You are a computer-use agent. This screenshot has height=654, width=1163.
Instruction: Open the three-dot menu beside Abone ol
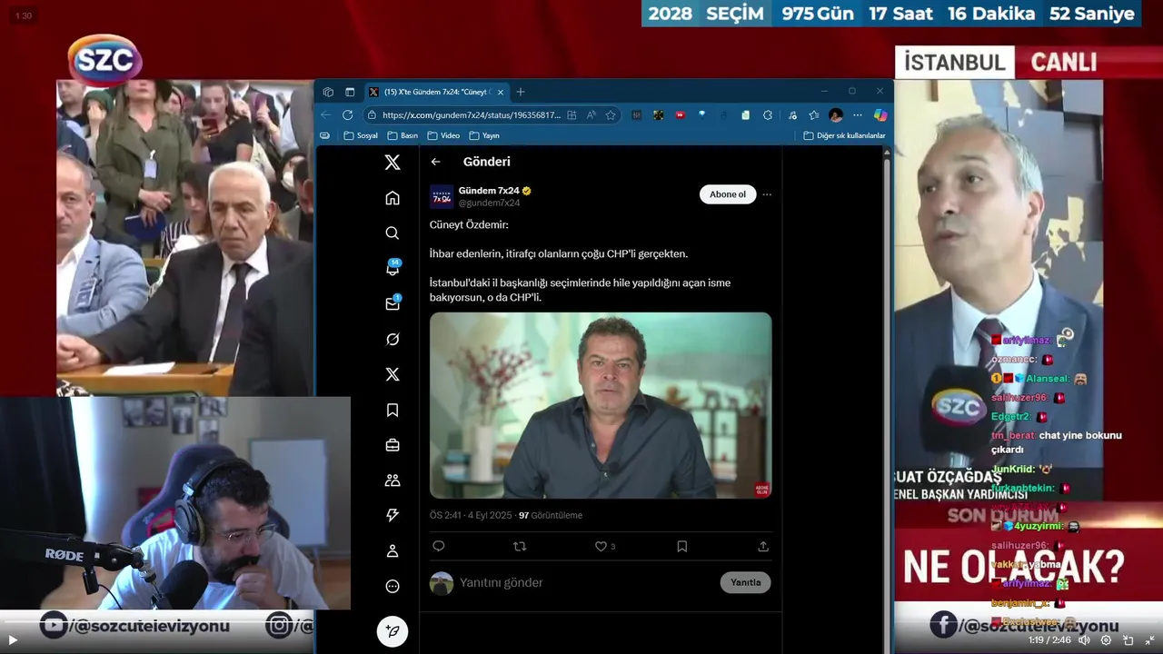pyautogui.click(x=767, y=194)
